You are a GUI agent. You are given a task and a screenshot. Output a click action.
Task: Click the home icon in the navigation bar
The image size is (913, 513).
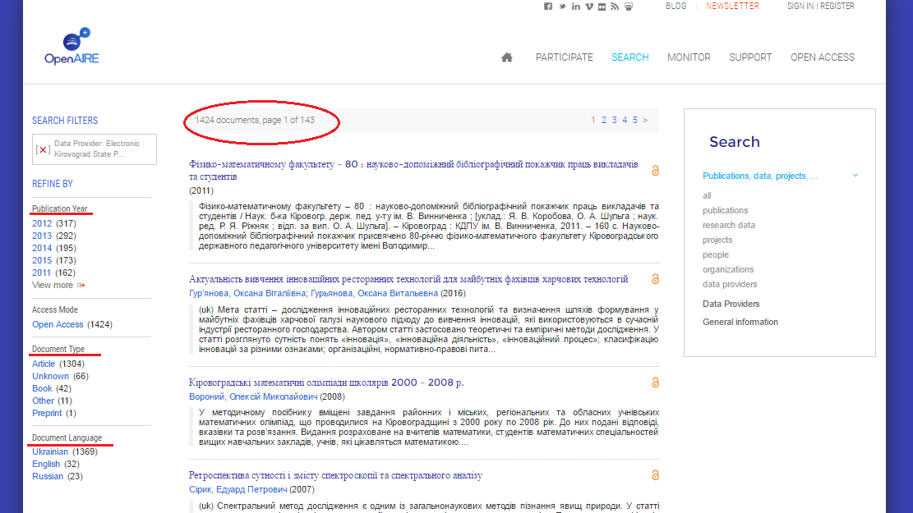click(506, 57)
